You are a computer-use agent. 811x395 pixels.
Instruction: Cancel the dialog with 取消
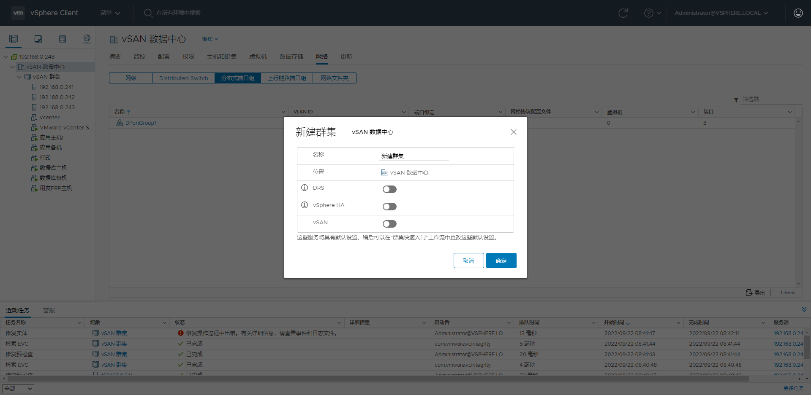click(468, 260)
